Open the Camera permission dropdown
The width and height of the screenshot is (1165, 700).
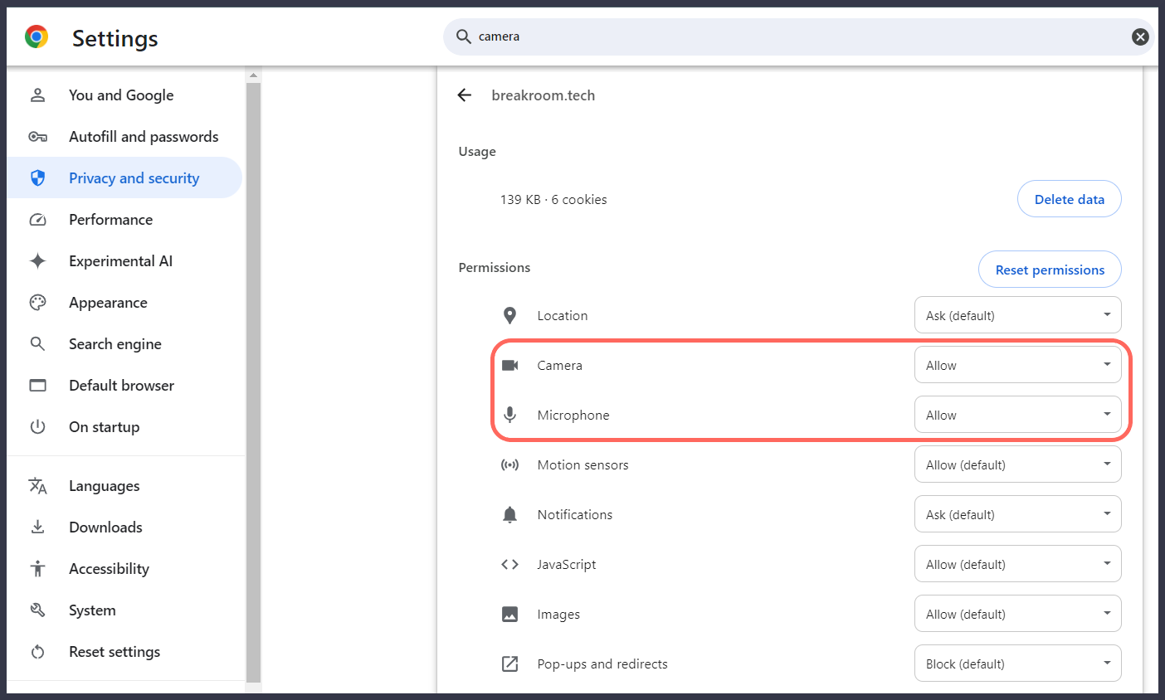click(x=1017, y=365)
